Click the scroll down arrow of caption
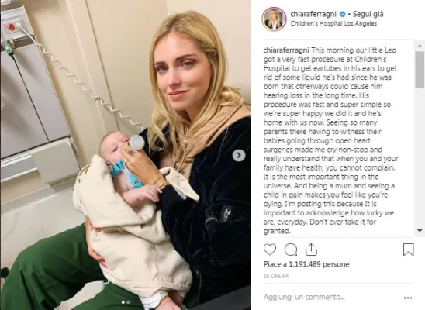 (x=420, y=231)
